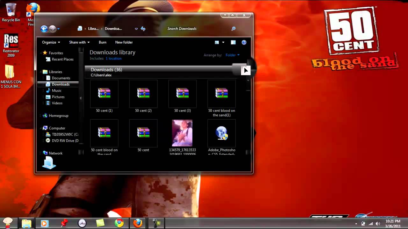Open Google Chrome from the taskbar

[119, 223]
